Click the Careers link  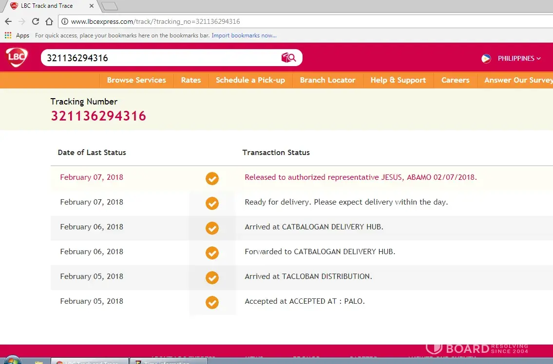click(x=455, y=80)
